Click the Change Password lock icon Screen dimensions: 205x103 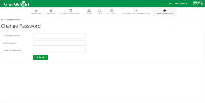[165, 10]
